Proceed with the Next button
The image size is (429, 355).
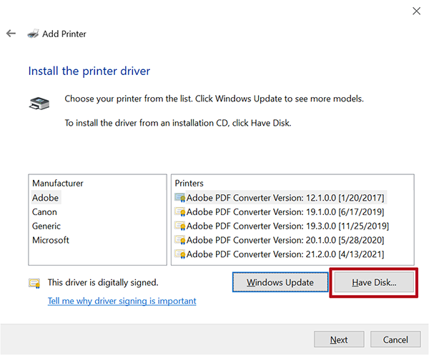pyautogui.click(x=339, y=339)
